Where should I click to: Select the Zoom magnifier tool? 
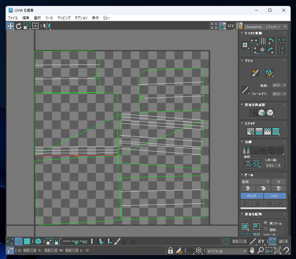point(260,251)
